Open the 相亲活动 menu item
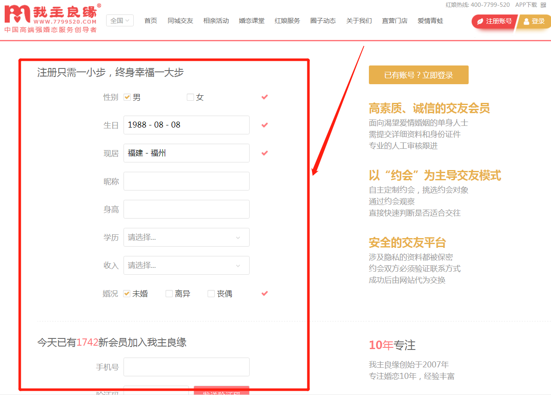Viewport: 551px width, 395px height. 216,20
